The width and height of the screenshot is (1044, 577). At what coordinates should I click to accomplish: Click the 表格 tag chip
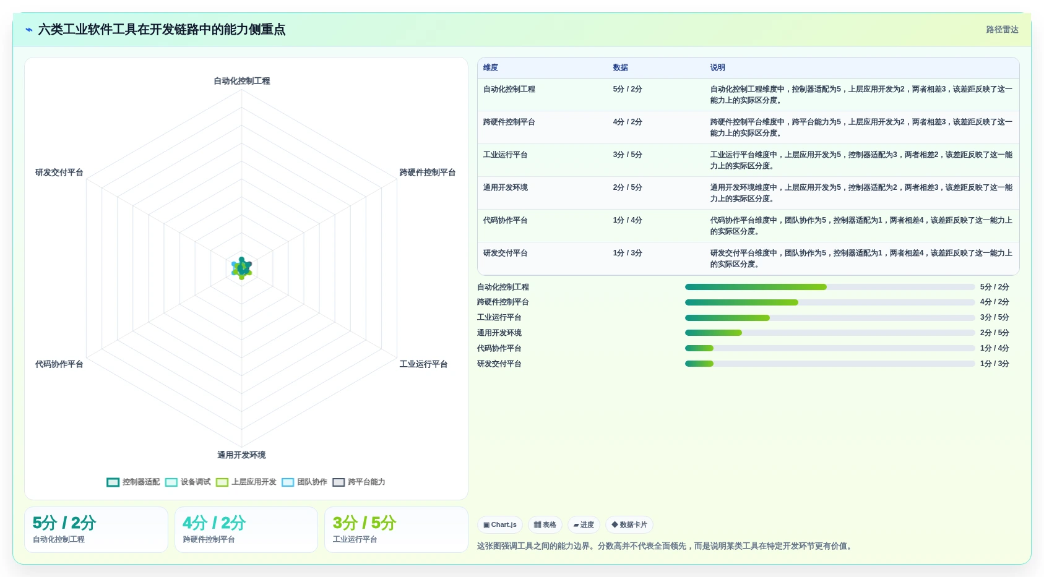coord(545,524)
